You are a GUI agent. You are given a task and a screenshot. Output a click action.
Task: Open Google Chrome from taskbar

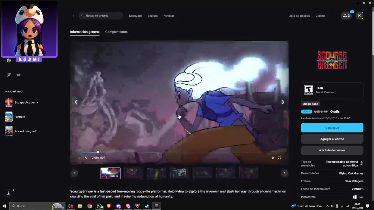click(x=90, y=206)
